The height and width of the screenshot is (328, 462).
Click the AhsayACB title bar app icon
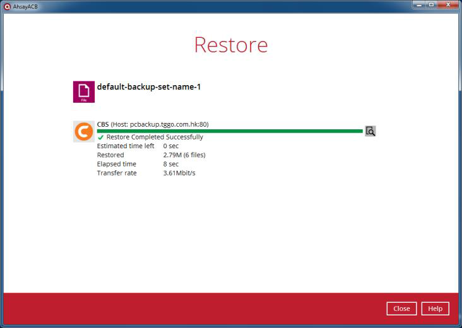click(x=7, y=6)
